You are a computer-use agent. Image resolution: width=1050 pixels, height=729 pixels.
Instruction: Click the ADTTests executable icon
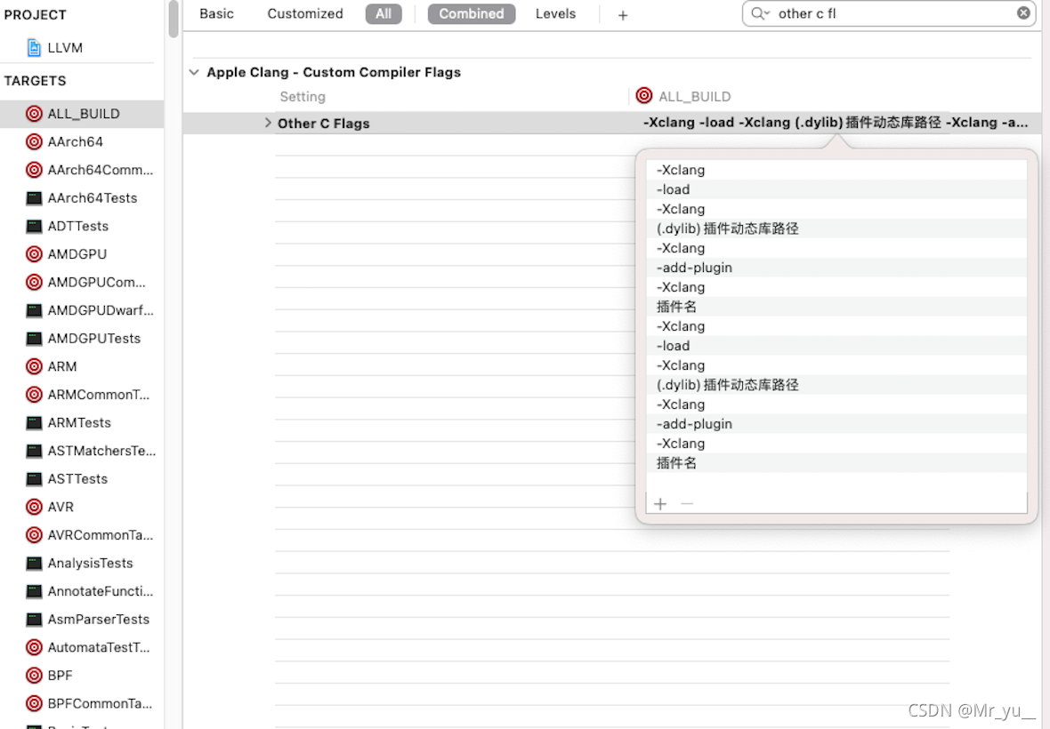click(34, 226)
